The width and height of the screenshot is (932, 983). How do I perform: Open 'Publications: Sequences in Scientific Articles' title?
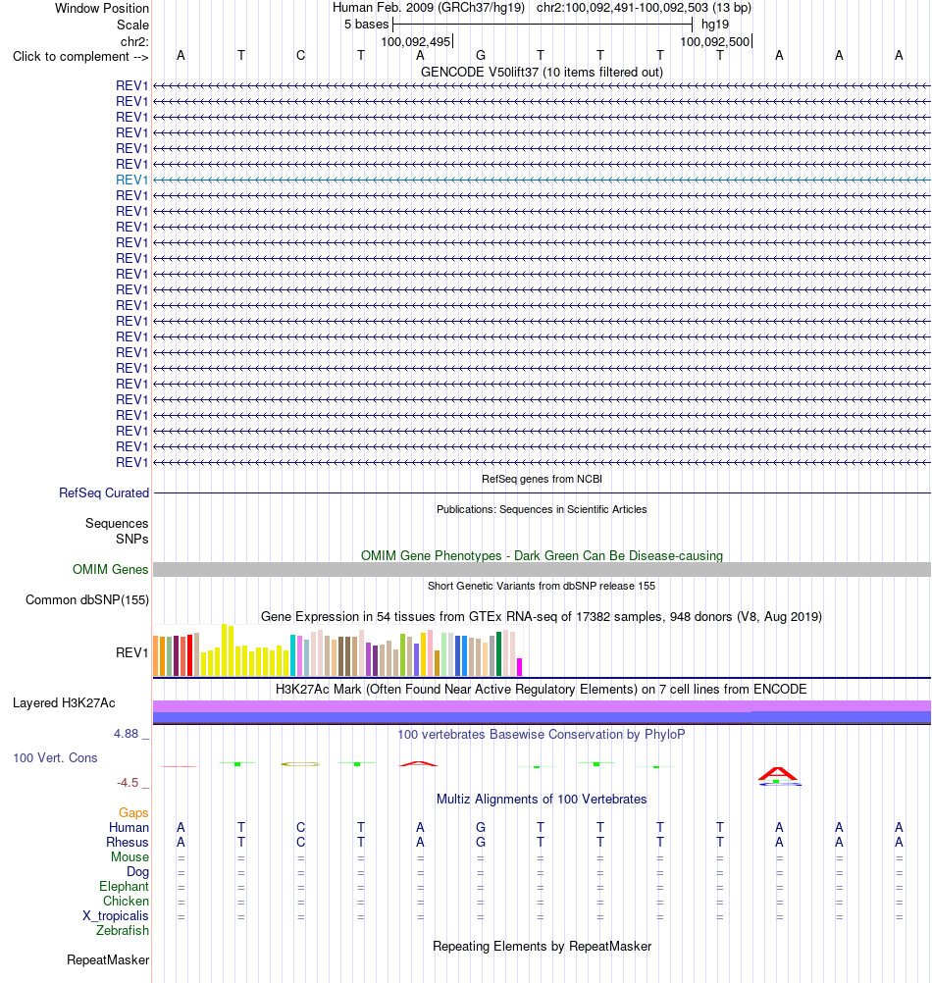[x=542, y=510]
